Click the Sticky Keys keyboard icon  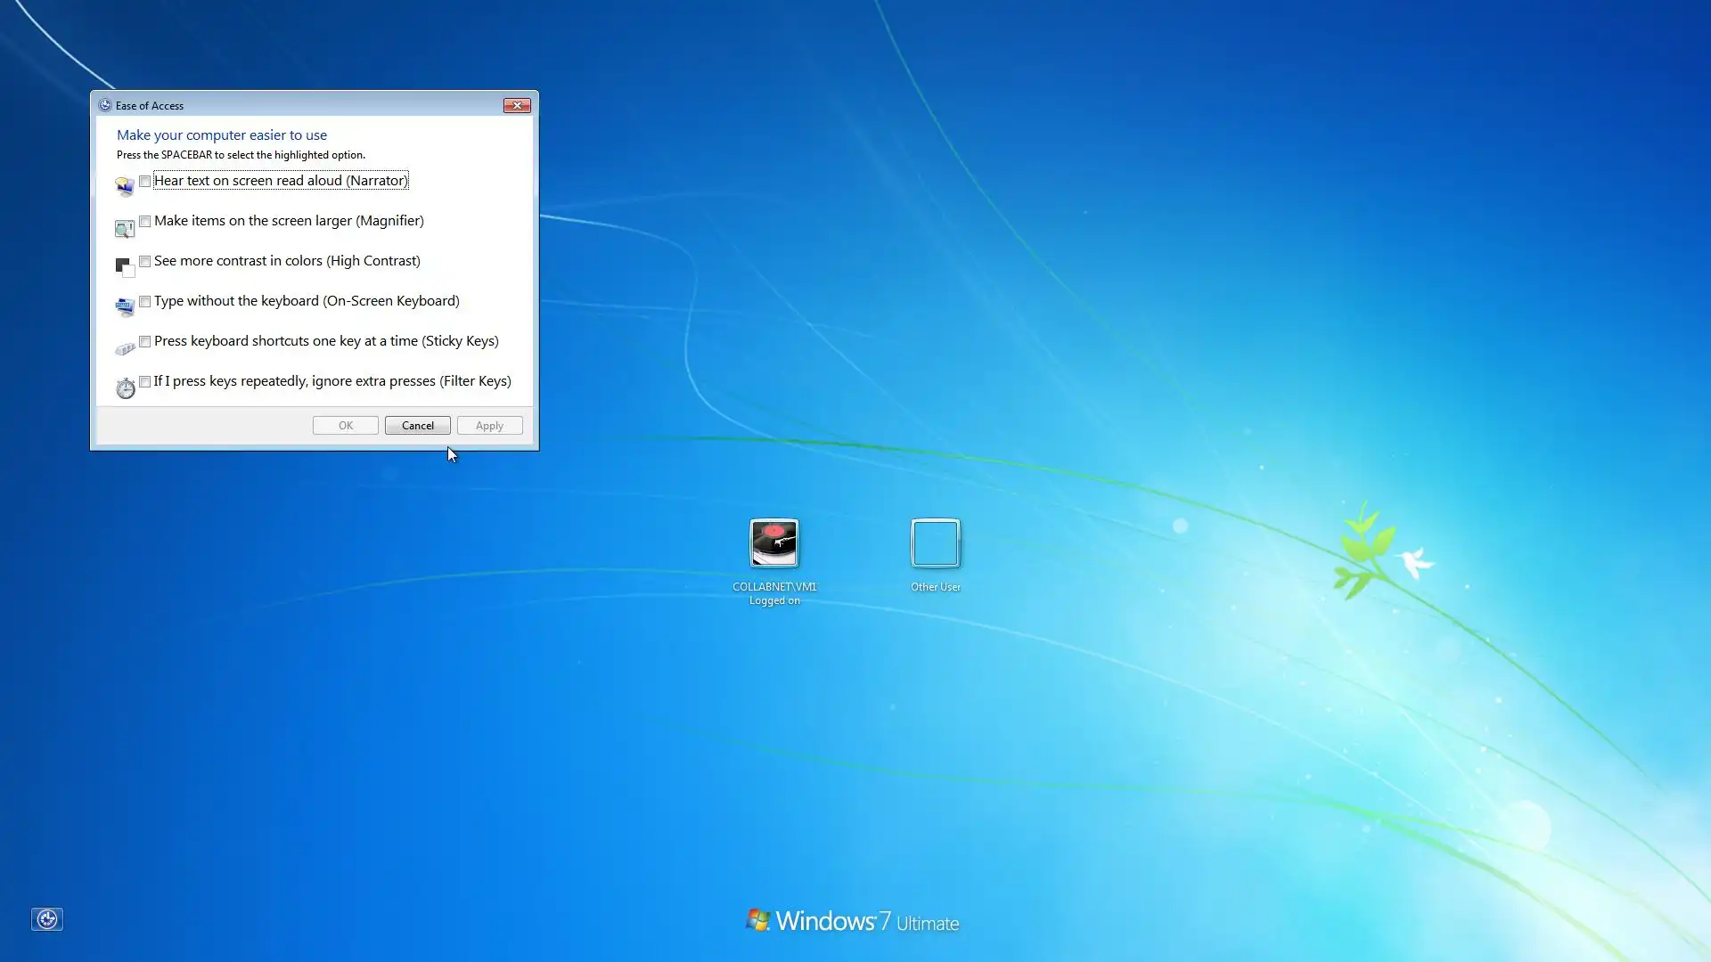(125, 348)
